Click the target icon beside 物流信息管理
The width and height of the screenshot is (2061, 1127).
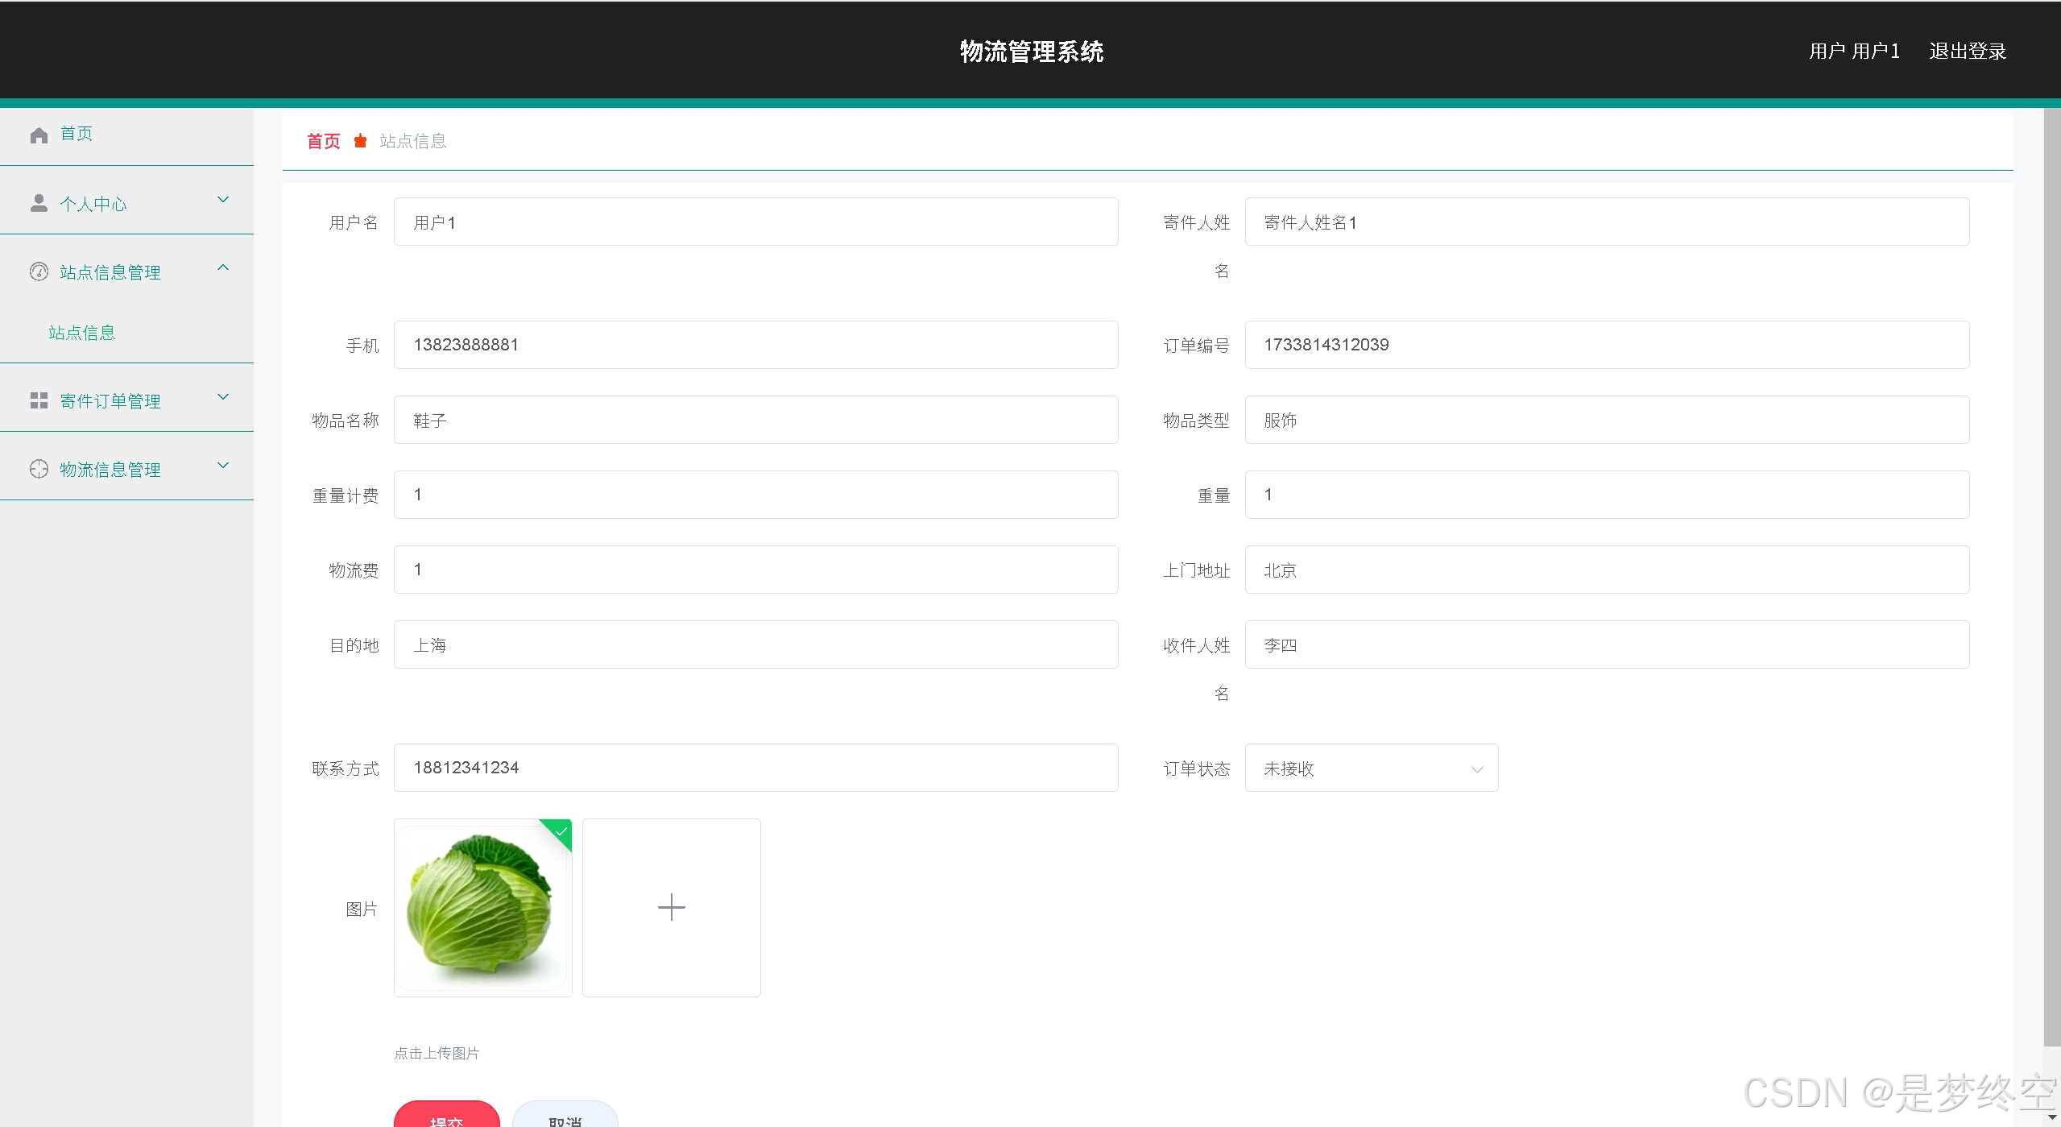click(39, 469)
